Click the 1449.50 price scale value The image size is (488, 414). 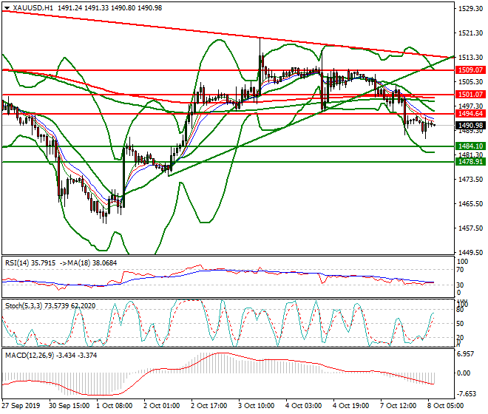(470, 252)
